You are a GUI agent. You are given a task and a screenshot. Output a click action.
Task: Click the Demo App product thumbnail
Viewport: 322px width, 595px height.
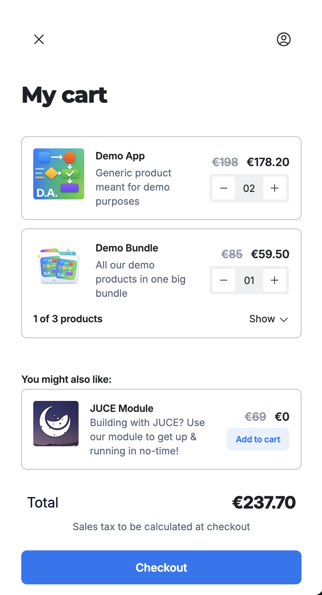tap(59, 174)
